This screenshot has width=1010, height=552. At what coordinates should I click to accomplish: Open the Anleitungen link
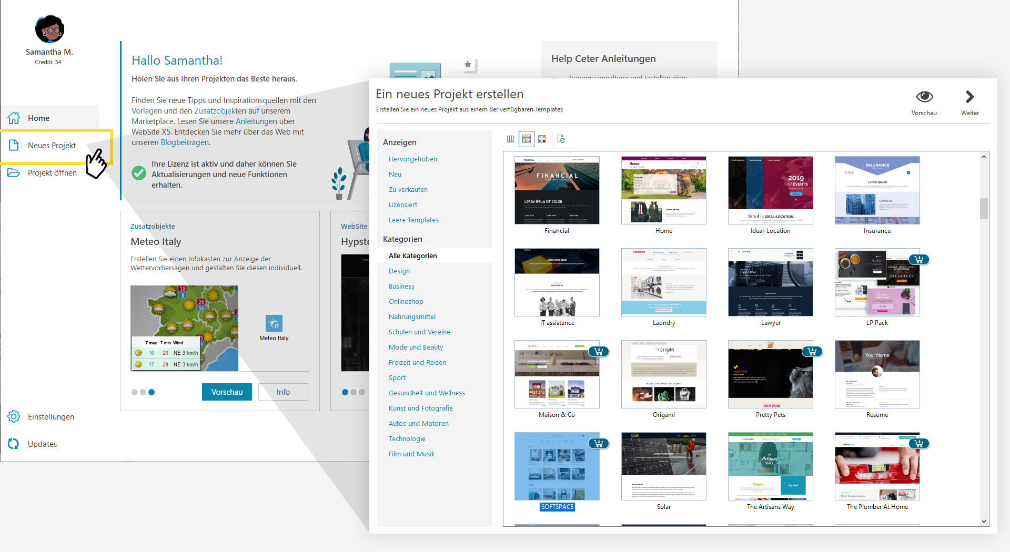click(256, 121)
